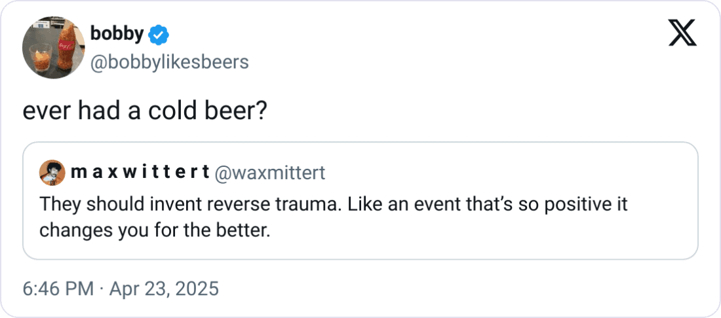Open the bobby display name link
Viewport: 721px width, 318px height.
click(117, 34)
